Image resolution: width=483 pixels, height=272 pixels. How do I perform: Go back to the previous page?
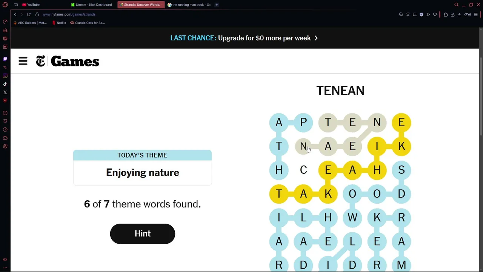click(x=15, y=14)
